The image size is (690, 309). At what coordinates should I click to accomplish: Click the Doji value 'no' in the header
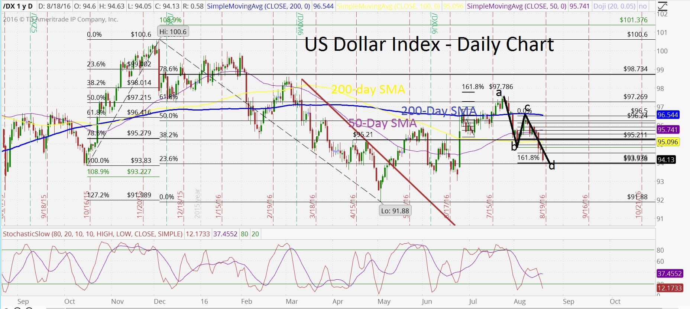[642, 6]
